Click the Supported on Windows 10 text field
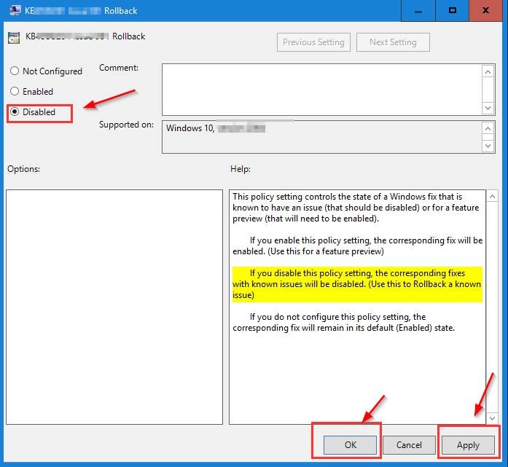 point(321,137)
